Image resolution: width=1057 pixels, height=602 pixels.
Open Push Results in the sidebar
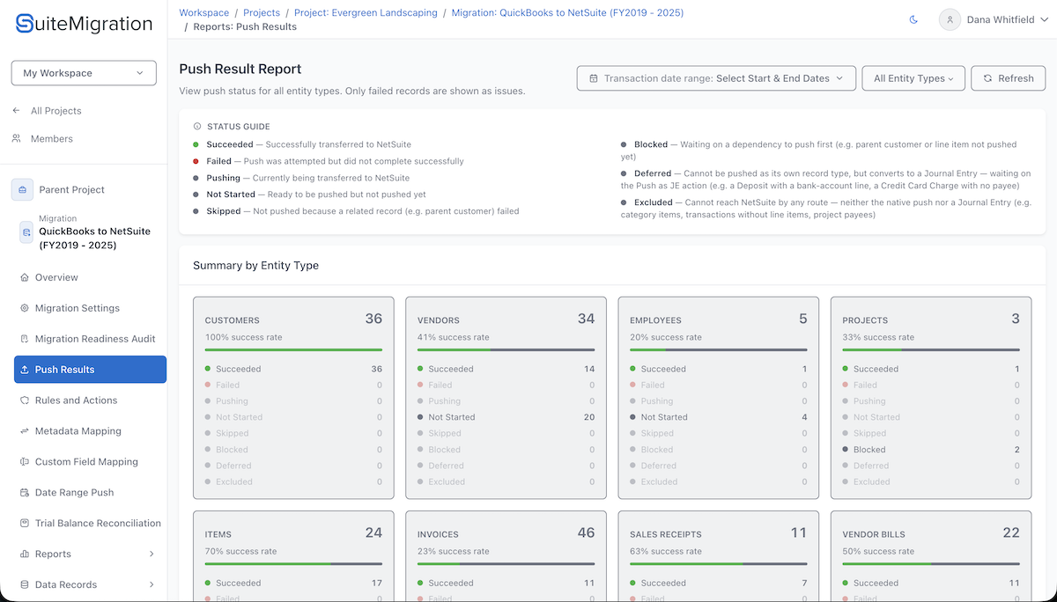point(90,370)
